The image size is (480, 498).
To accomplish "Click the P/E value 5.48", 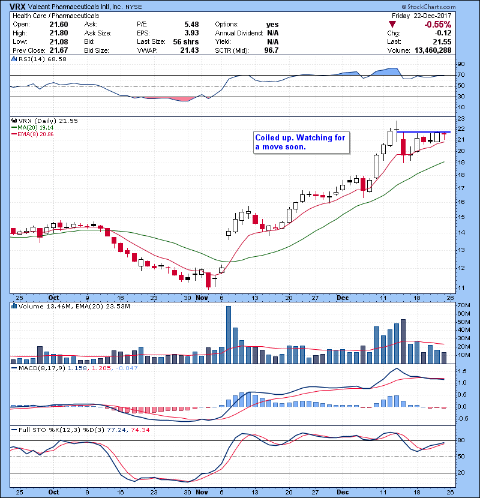I will tap(191, 25).
